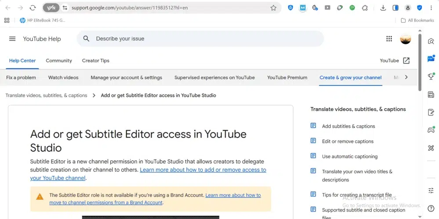439x219 pixels.
Task: Open the browser profile icon
Action: (408, 8)
